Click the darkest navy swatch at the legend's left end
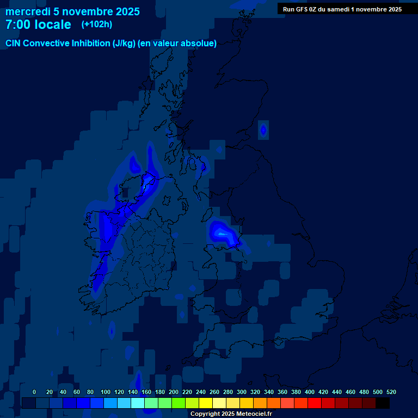418x418 pixels. point(29,403)
